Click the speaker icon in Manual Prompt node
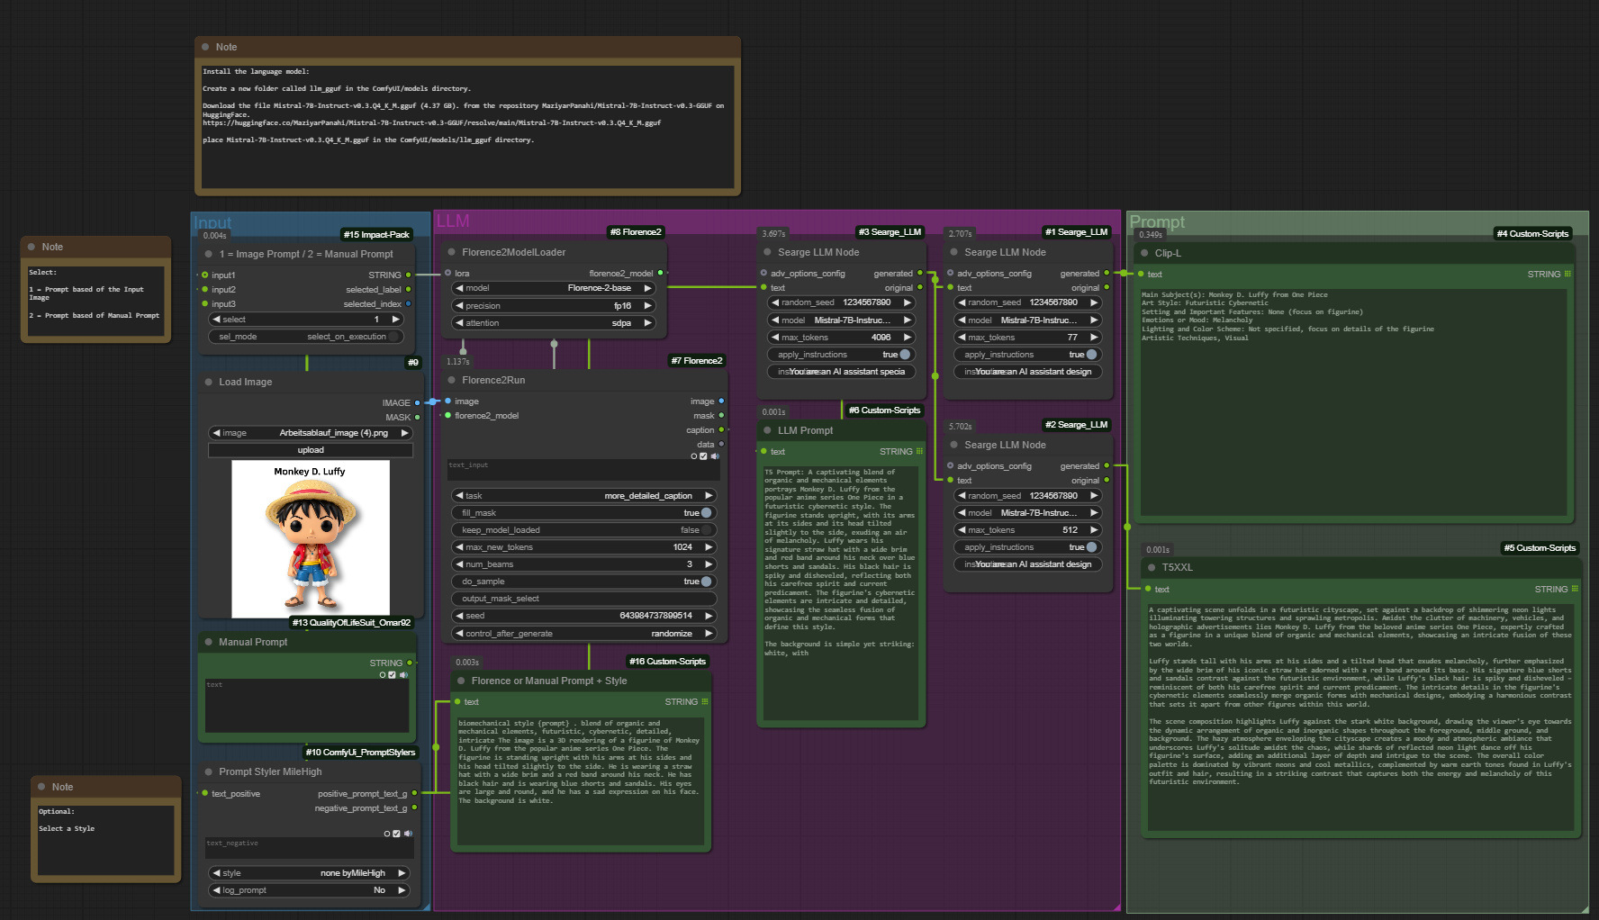 (x=403, y=675)
